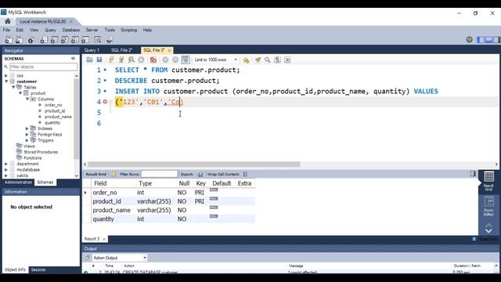Close the Result 3 tab

coord(104,239)
